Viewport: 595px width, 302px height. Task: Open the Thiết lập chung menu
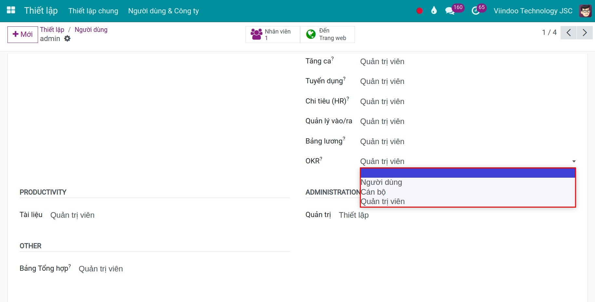(93, 11)
